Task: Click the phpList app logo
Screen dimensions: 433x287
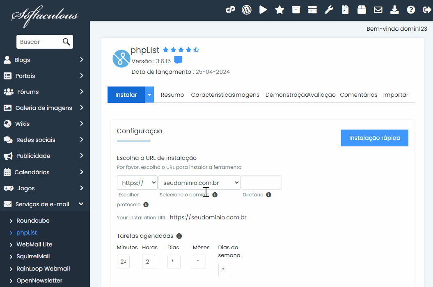Action: 121,59
